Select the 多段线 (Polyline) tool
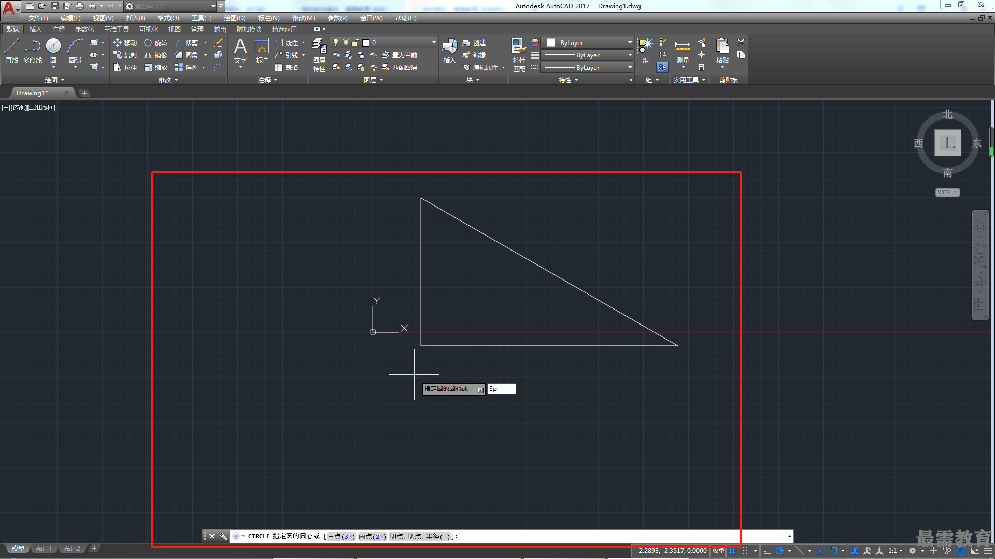This screenshot has width=995, height=559. point(33,51)
